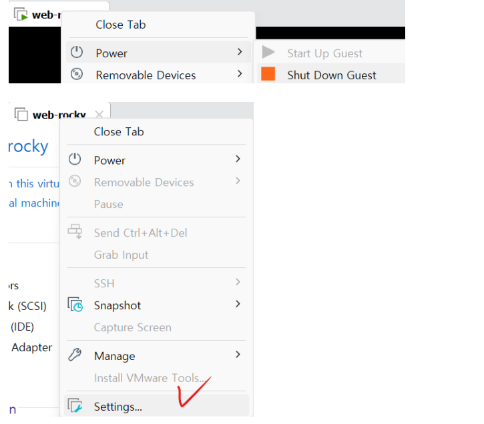Click the Power icon in the upper context menu

point(77,53)
